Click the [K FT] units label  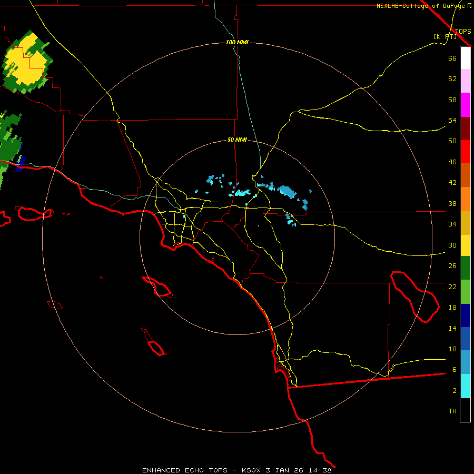tap(445, 37)
